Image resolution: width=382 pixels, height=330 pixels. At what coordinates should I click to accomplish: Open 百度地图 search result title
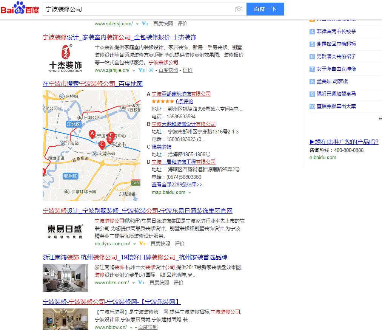click(x=92, y=84)
